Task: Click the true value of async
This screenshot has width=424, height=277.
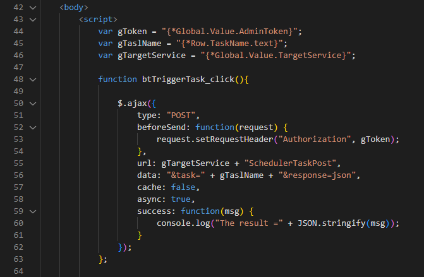Action: [181, 199]
